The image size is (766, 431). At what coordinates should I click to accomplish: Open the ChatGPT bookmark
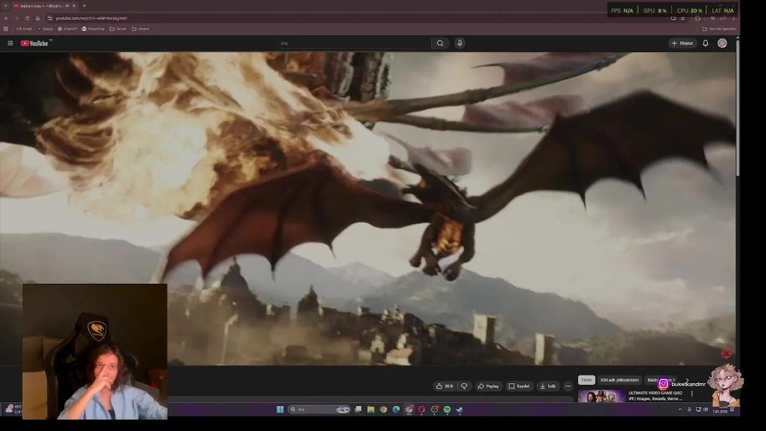point(68,29)
